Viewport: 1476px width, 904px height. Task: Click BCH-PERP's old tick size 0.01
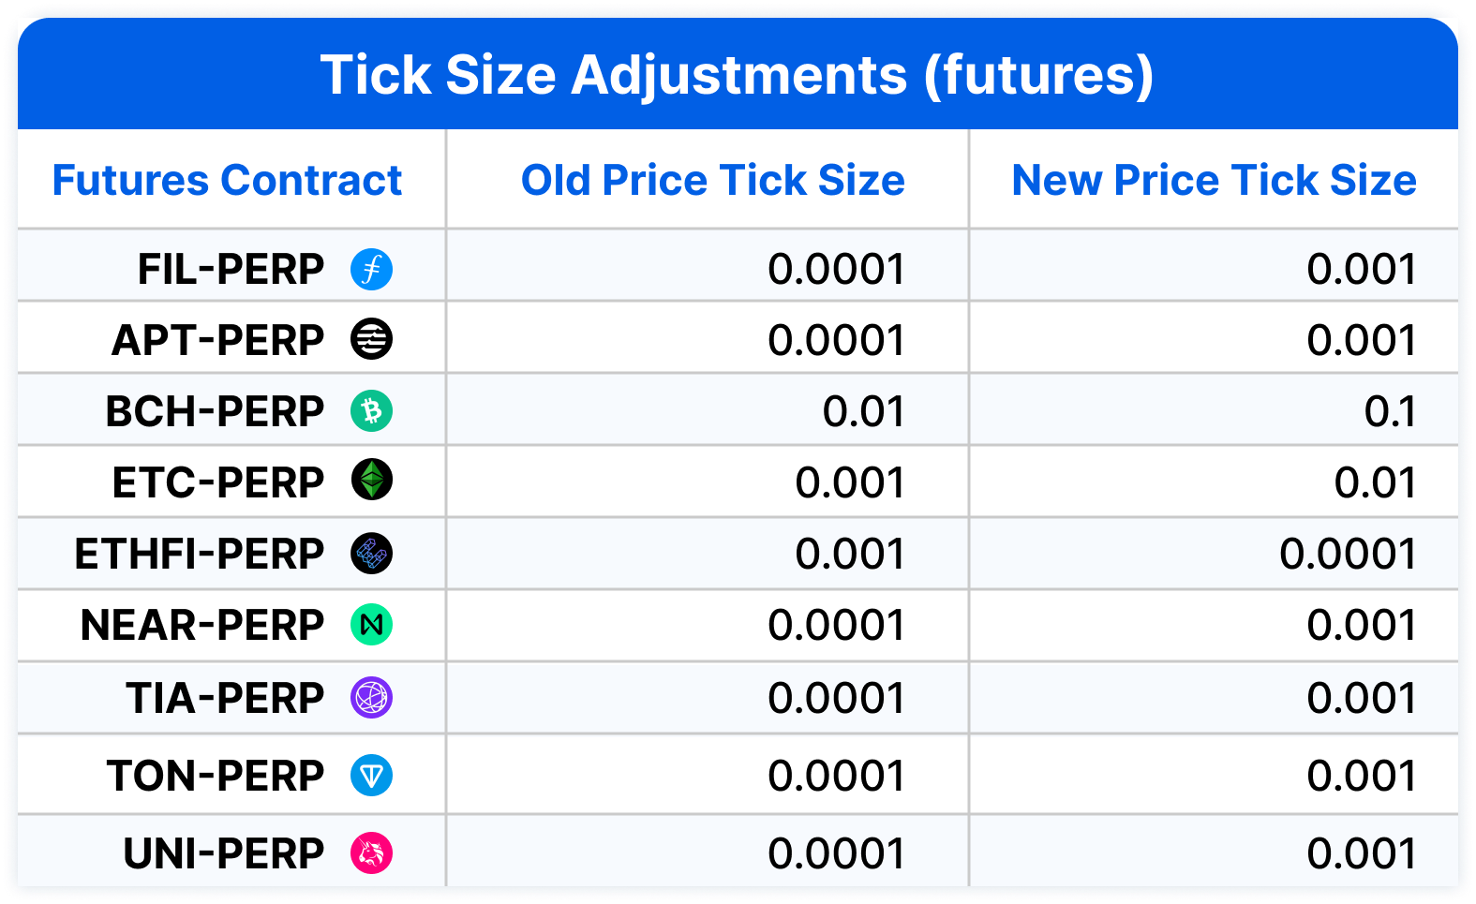click(x=863, y=411)
